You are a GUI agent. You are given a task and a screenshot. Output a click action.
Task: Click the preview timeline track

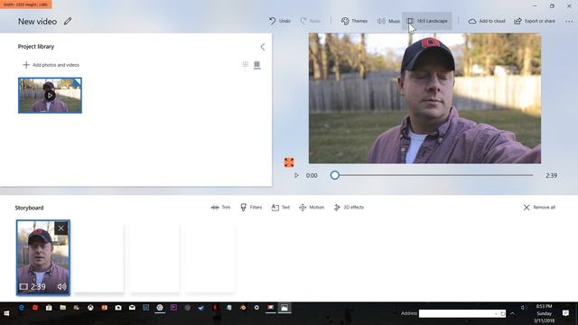tap(433, 175)
